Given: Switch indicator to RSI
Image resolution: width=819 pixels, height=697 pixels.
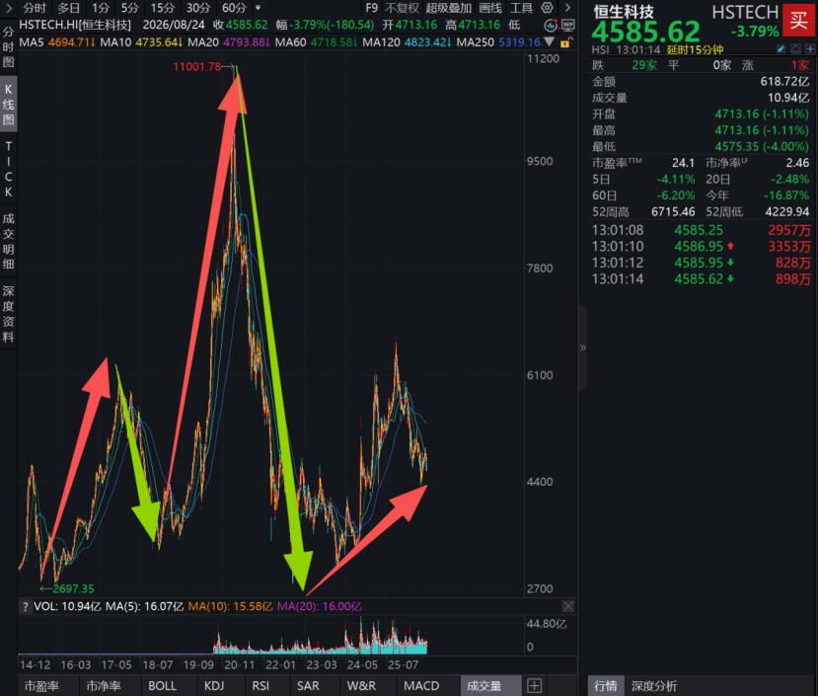Looking at the screenshot, I should point(261,685).
